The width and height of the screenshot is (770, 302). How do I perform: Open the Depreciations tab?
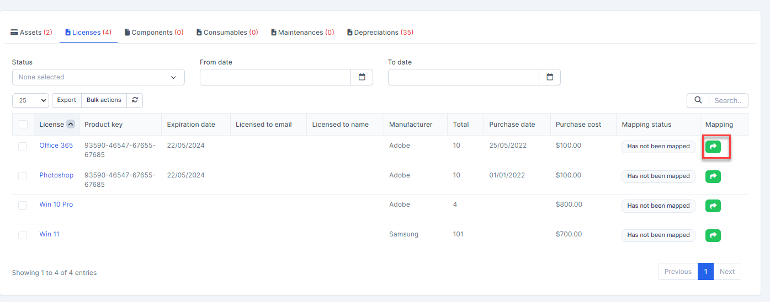380,33
